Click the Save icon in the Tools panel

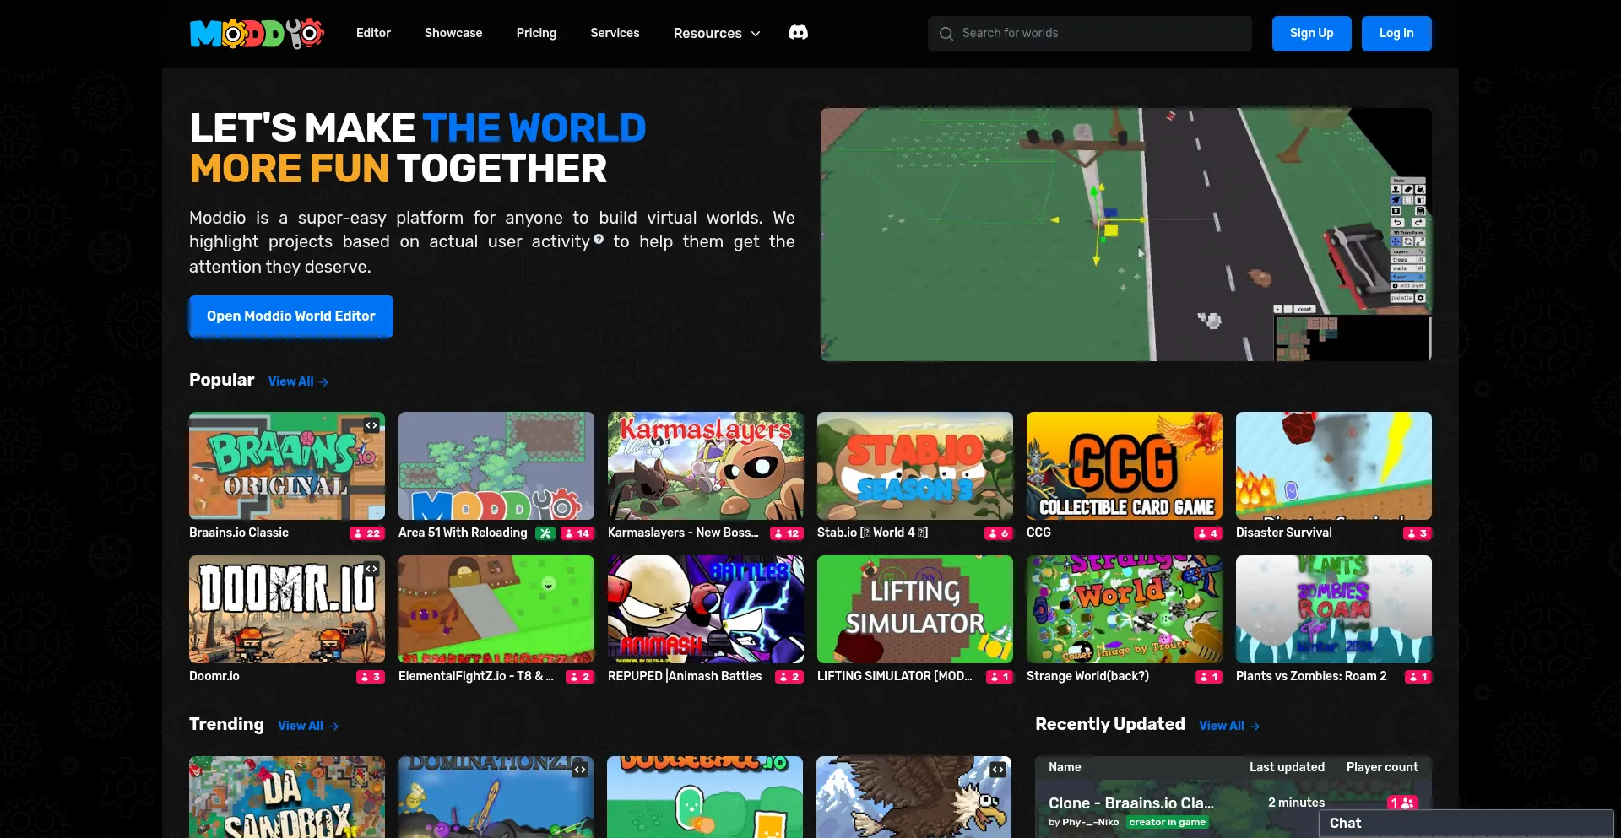[1420, 211]
